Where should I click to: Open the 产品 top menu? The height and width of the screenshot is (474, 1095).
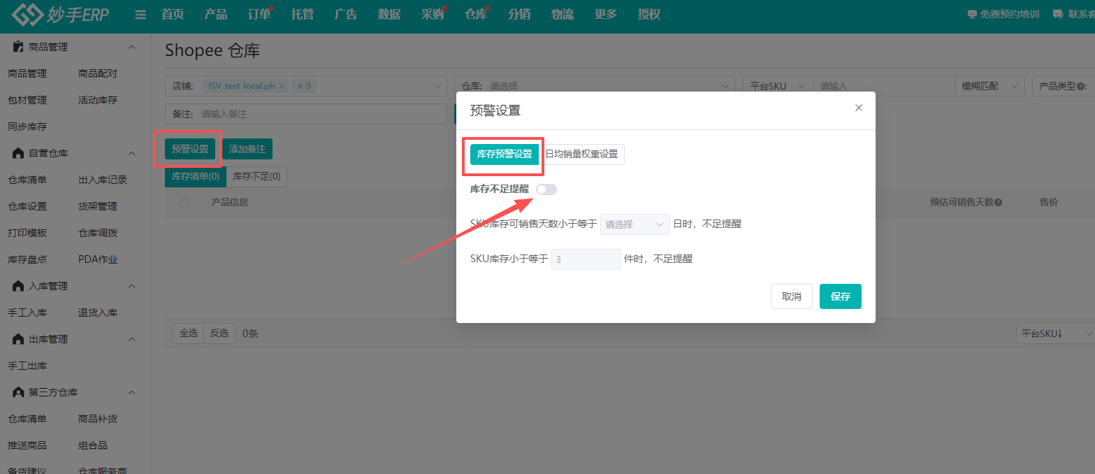pos(215,15)
